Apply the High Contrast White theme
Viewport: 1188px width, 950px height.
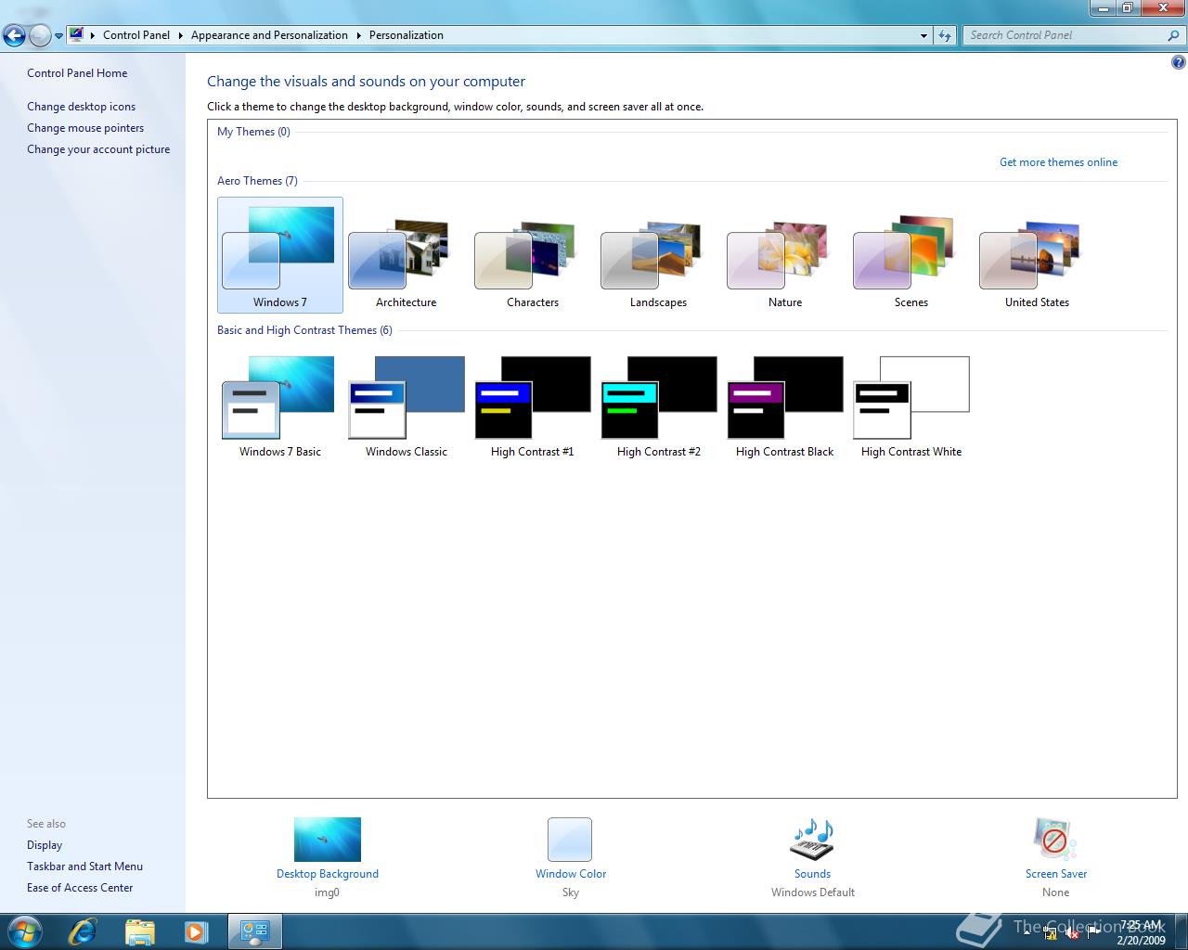(910, 405)
